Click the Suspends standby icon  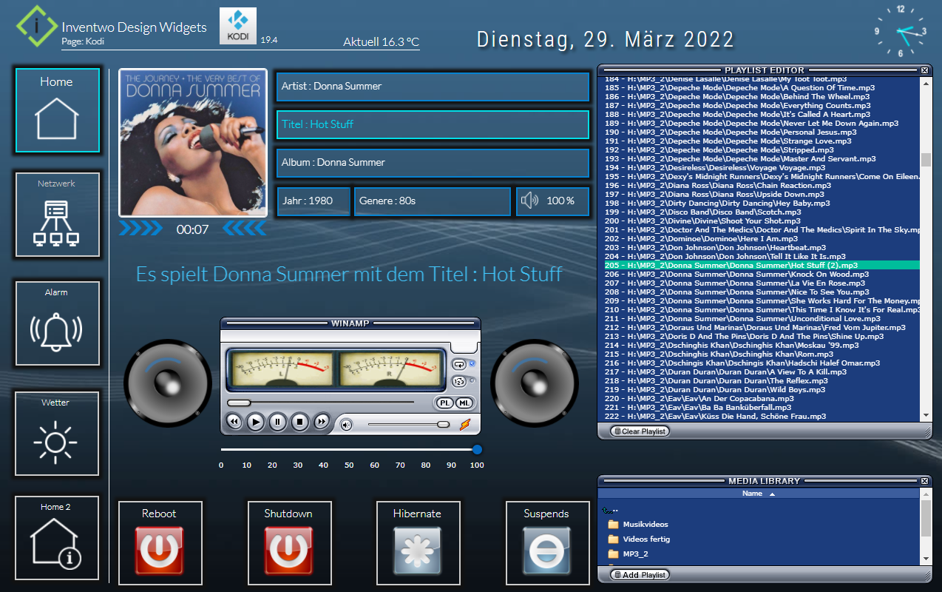click(x=546, y=551)
